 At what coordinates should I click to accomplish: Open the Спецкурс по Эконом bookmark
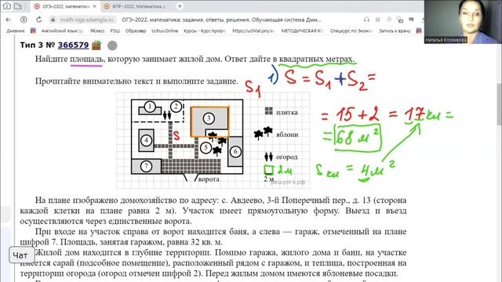click(x=351, y=31)
